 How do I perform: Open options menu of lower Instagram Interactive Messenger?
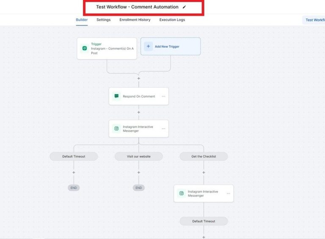click(x=228, y=193)
